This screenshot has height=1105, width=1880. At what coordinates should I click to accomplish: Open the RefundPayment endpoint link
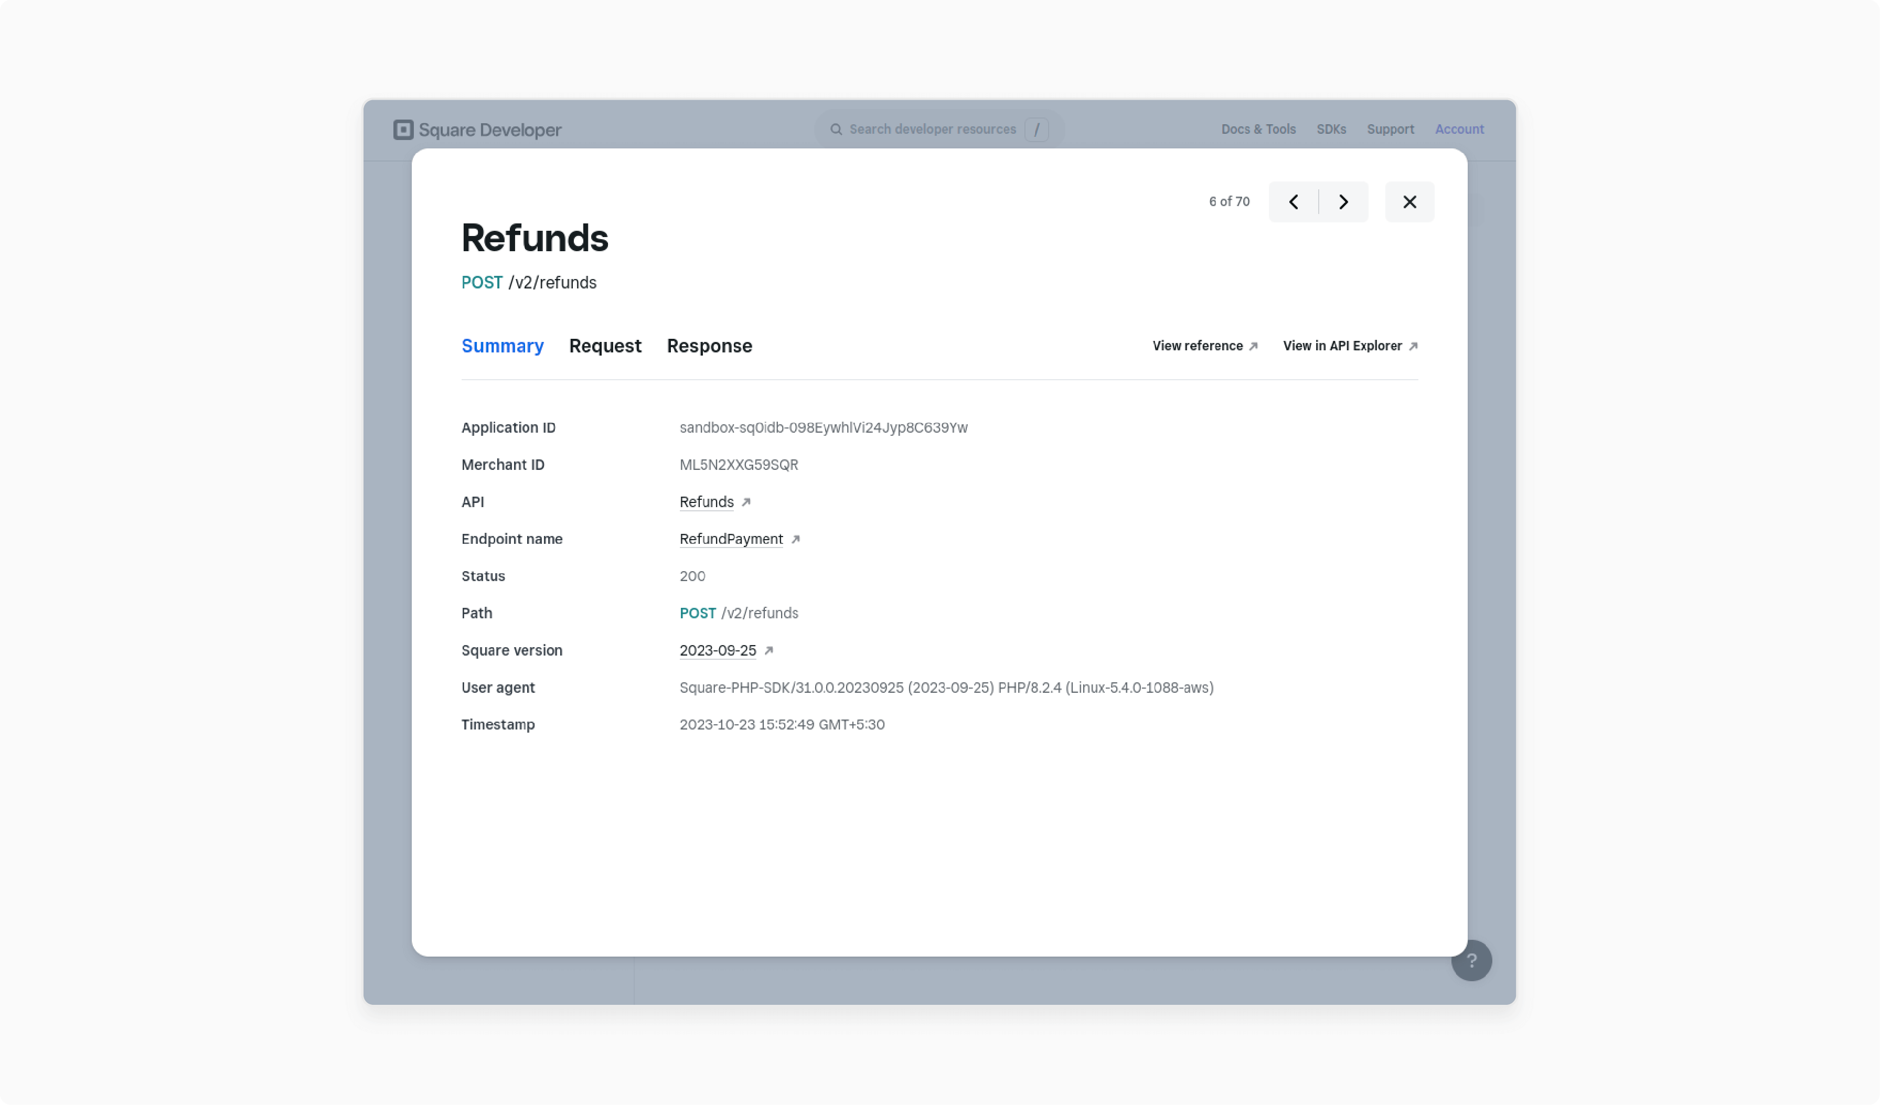coord(731,539)
